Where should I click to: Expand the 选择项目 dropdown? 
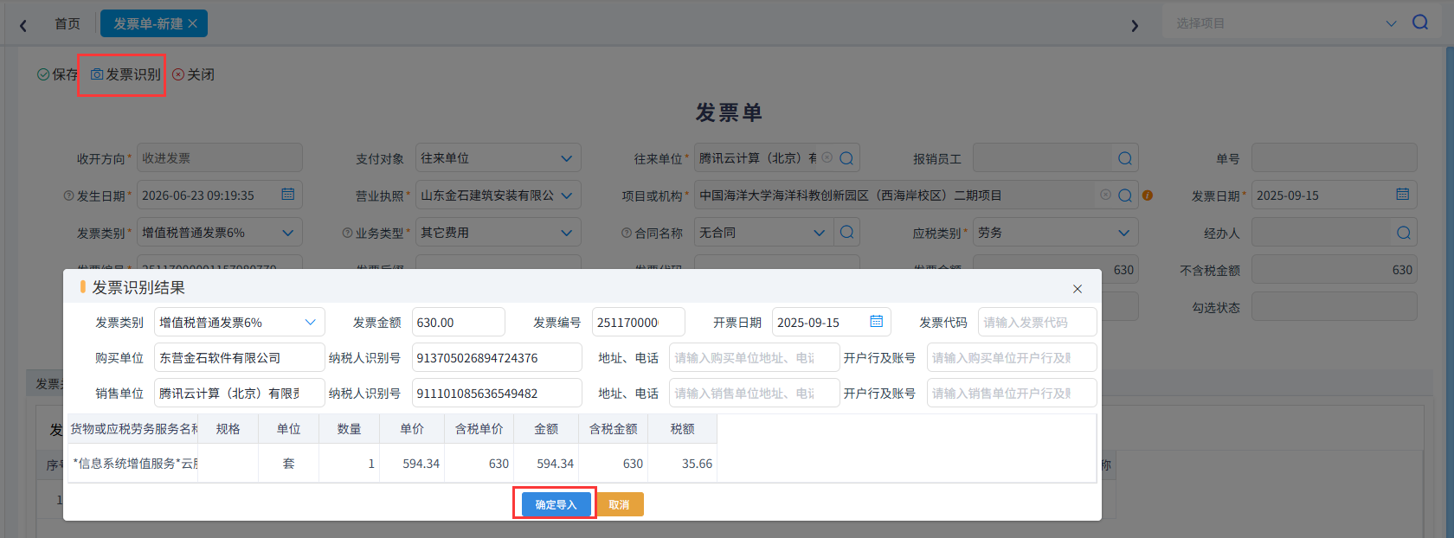point(1391,23)
